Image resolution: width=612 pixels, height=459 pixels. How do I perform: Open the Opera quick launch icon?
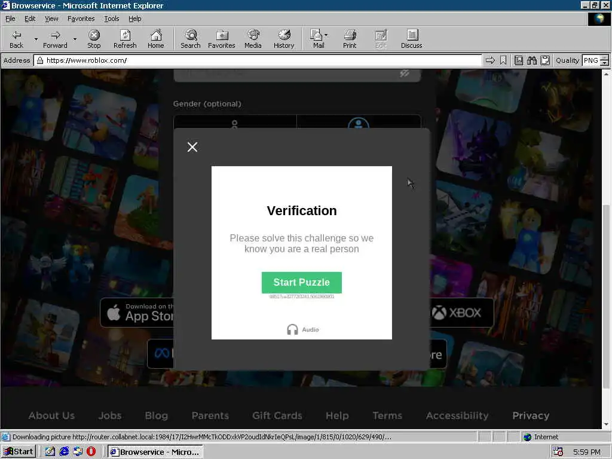(91, 452)
